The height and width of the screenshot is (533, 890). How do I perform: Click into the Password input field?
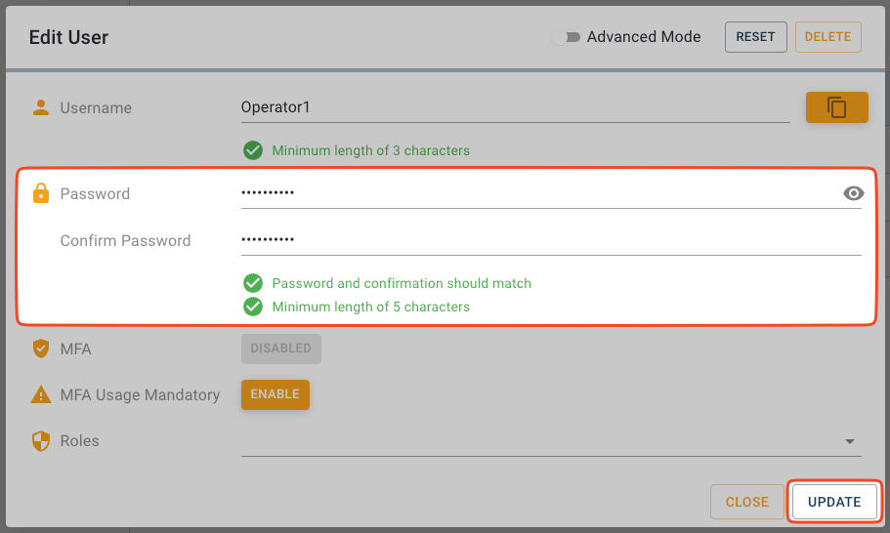click(537, 193)
